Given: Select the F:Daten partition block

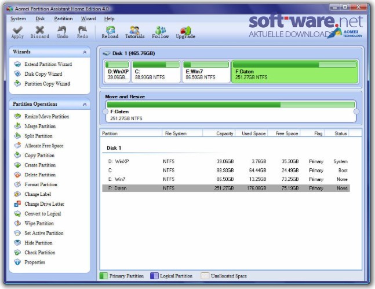Looking at the screenshot, I should pyautogui.click(x=294, y=72).
